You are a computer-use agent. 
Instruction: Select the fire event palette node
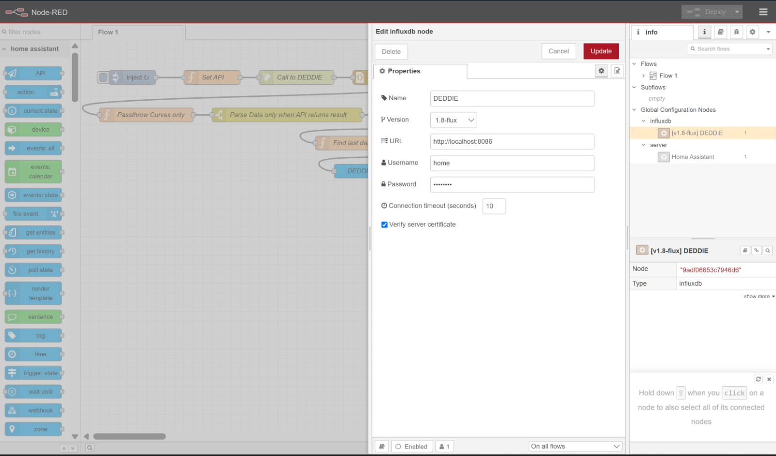click(33, 213)
